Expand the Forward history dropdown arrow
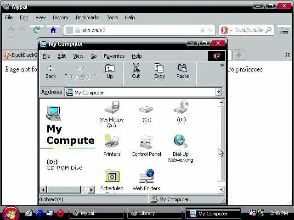 (x=96, y=75)
